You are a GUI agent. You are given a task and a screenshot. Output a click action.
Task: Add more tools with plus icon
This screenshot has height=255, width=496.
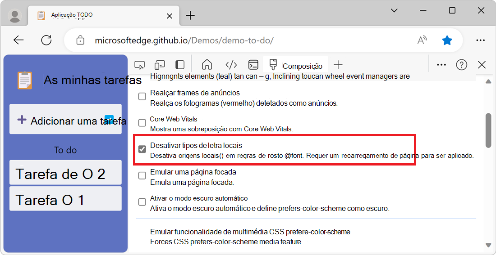(338, 65)
